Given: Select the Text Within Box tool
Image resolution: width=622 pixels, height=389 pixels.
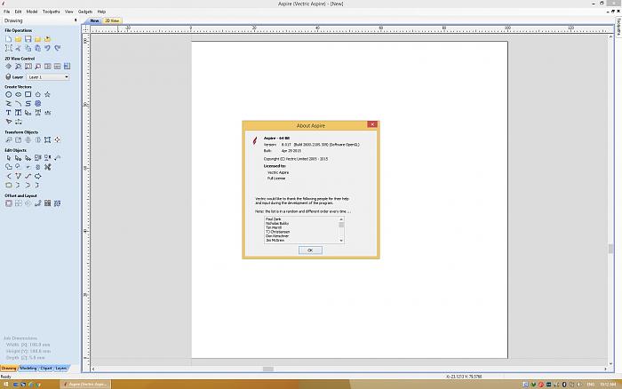Looking at the screenshot, I should pyautogui.click(x=19, y=113).
